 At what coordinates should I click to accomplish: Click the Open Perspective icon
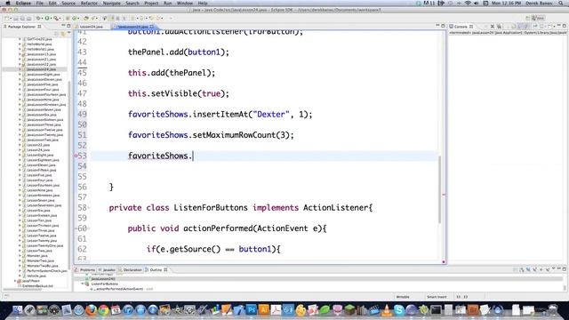point(527,18)
